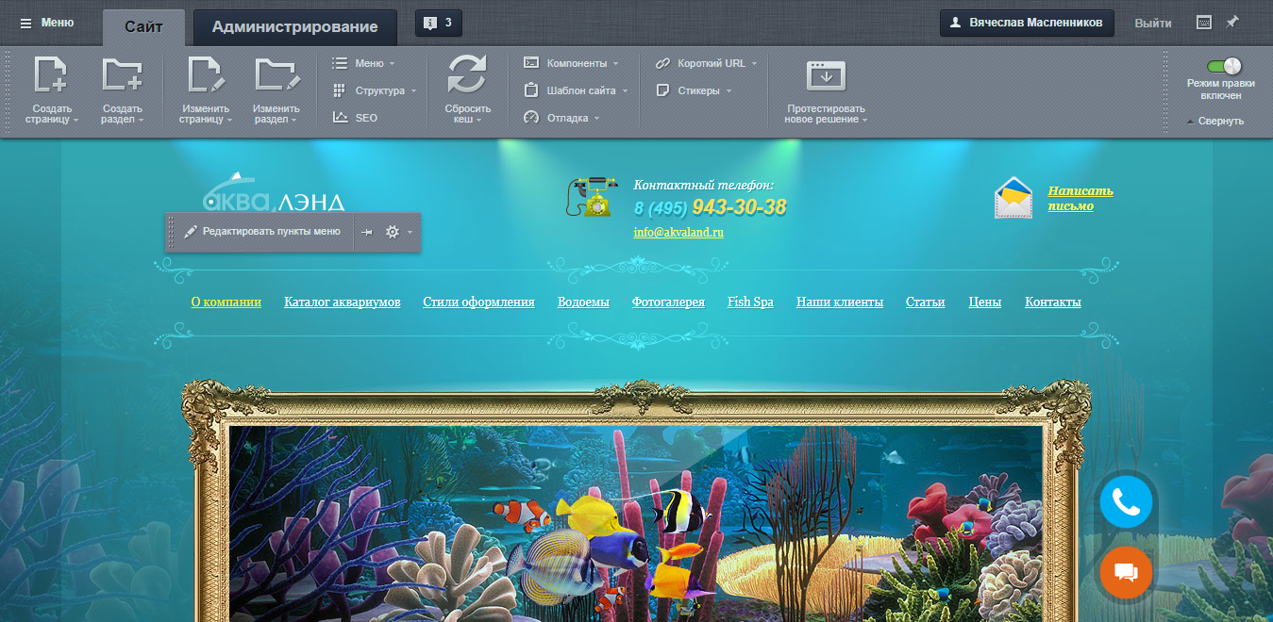Viewport: 1273px width, 622px height.
Task: Click the Изменить раздел folder-edit icon
Action: [277, 74]
